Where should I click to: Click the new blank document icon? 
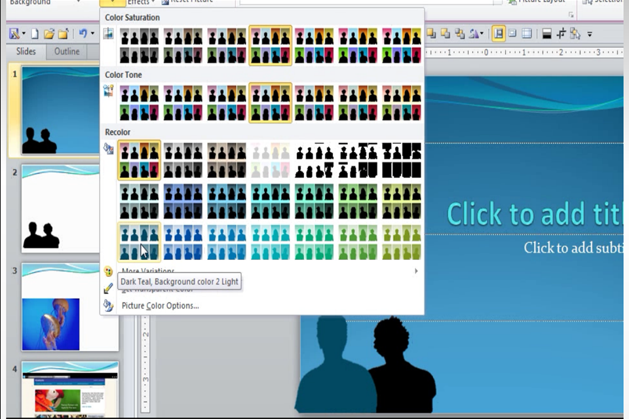(x=35, y=33)
